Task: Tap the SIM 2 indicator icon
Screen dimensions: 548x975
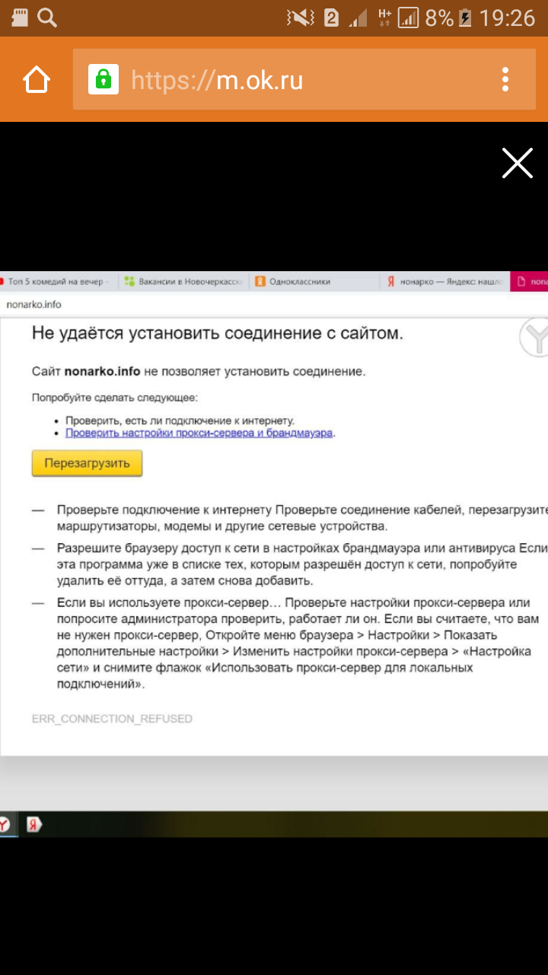Action: (331, 18)
